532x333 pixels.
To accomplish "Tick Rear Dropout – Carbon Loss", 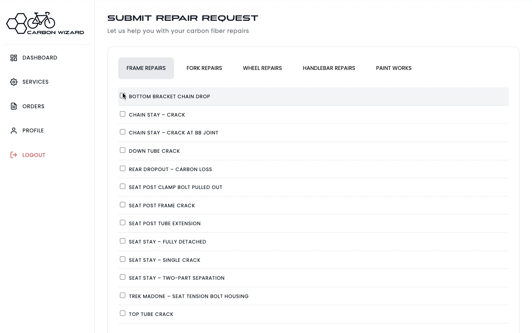I will [122, 168].
